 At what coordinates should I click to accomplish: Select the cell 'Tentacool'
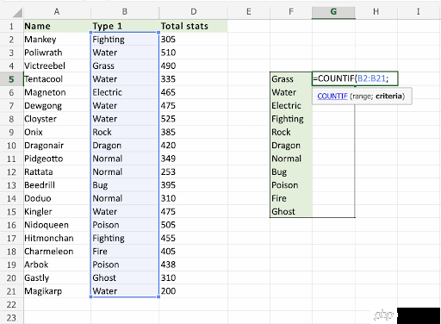click(57, 79)
